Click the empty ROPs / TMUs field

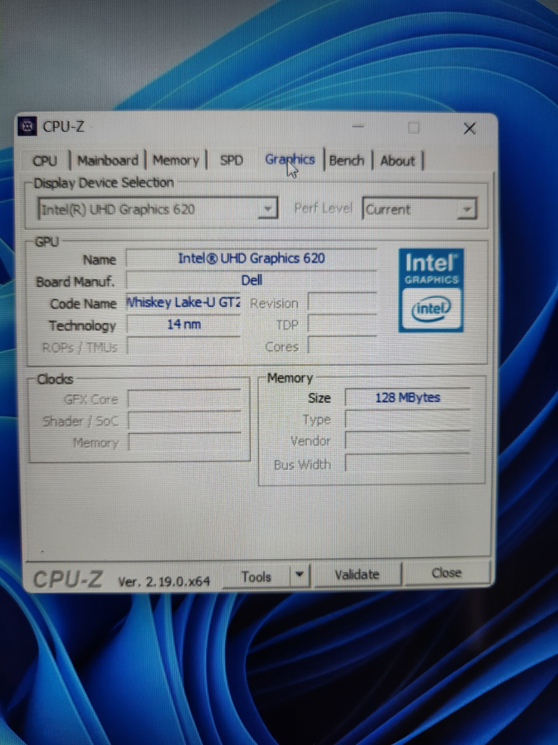[184, 346]
